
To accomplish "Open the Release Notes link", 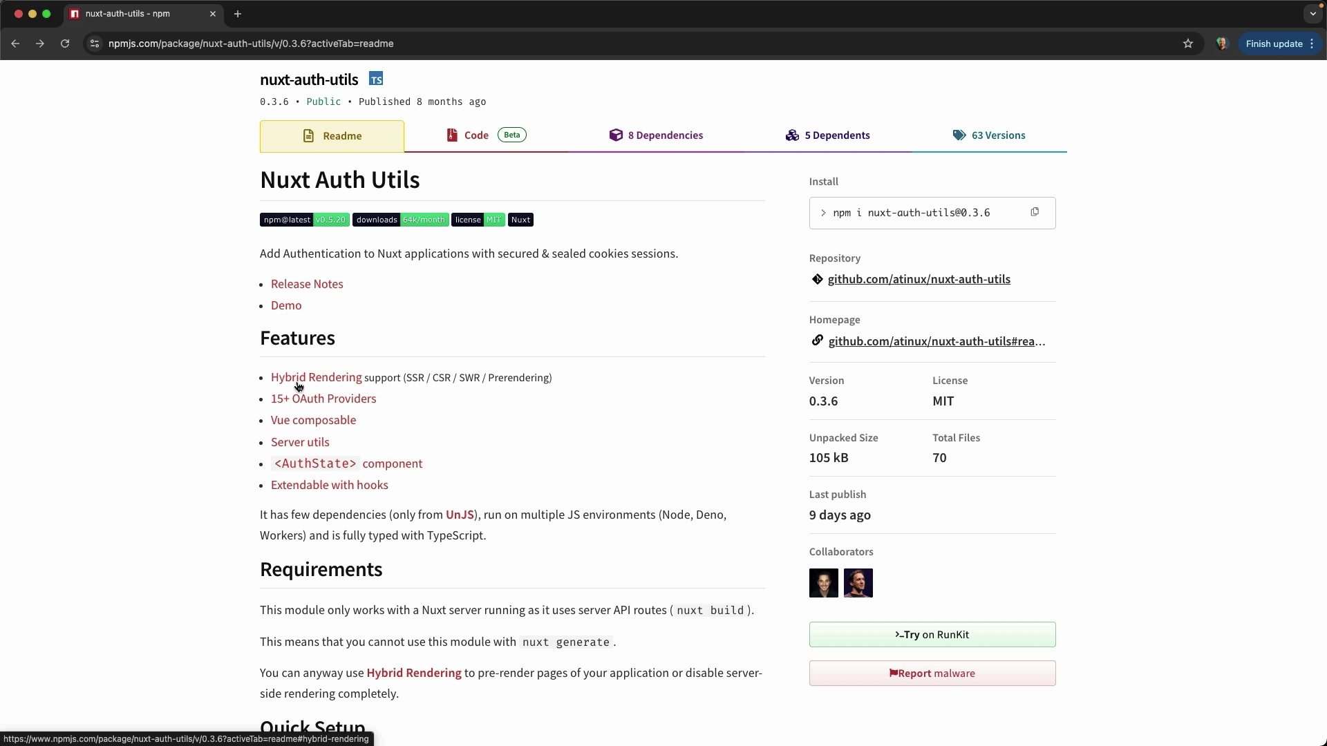I will tap(307, 284).
